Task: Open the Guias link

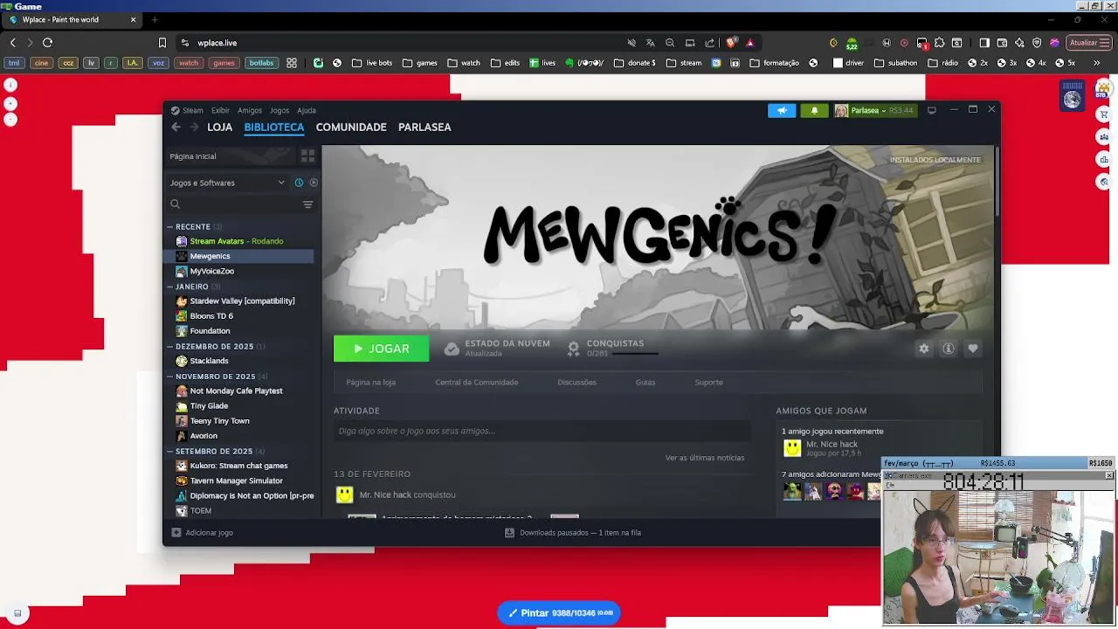Action: (645, 382)
